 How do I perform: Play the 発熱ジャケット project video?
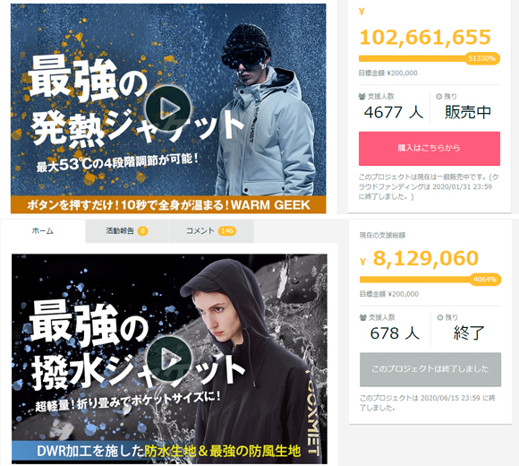click(168, 108)
